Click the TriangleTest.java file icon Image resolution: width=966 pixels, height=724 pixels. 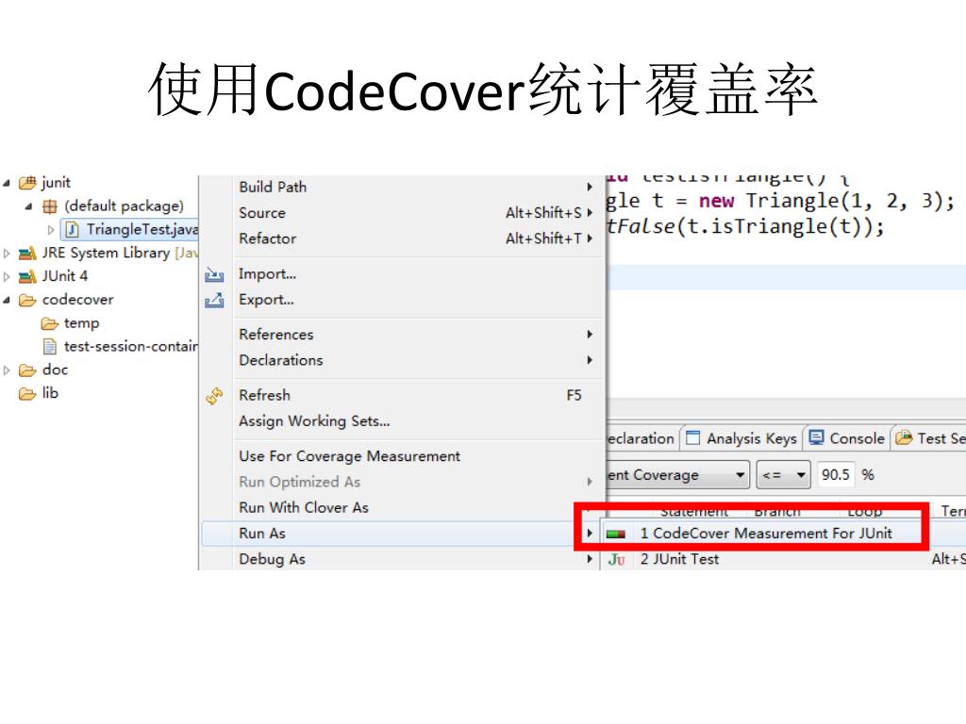coord(72,230)
